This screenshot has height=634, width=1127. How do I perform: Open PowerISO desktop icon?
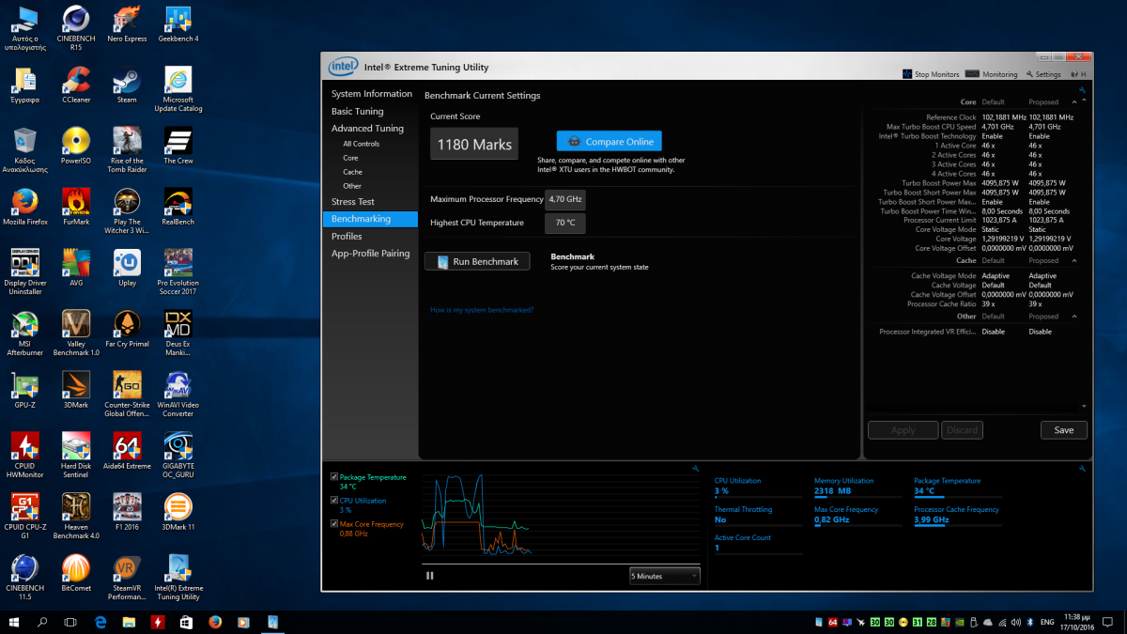click(76, 146)
